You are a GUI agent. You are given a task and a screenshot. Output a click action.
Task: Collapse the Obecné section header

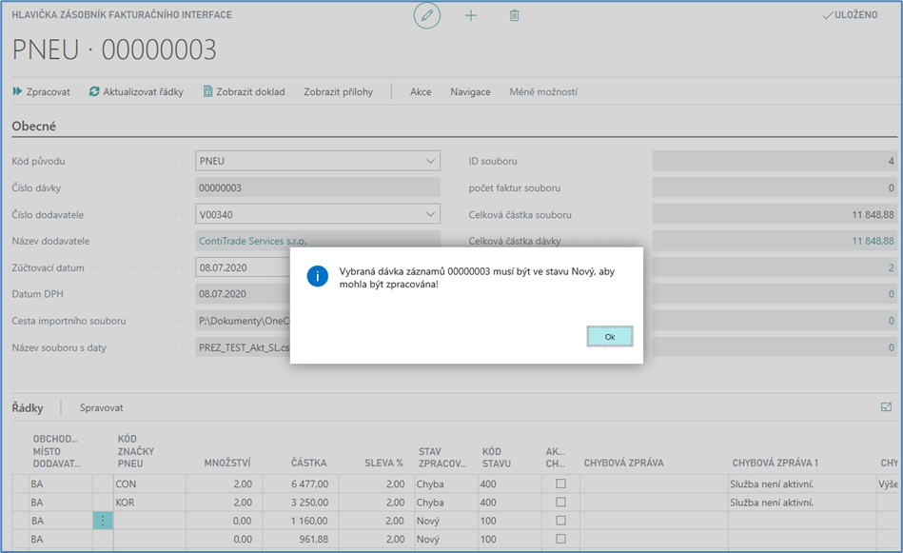click(x=34, y=126)
